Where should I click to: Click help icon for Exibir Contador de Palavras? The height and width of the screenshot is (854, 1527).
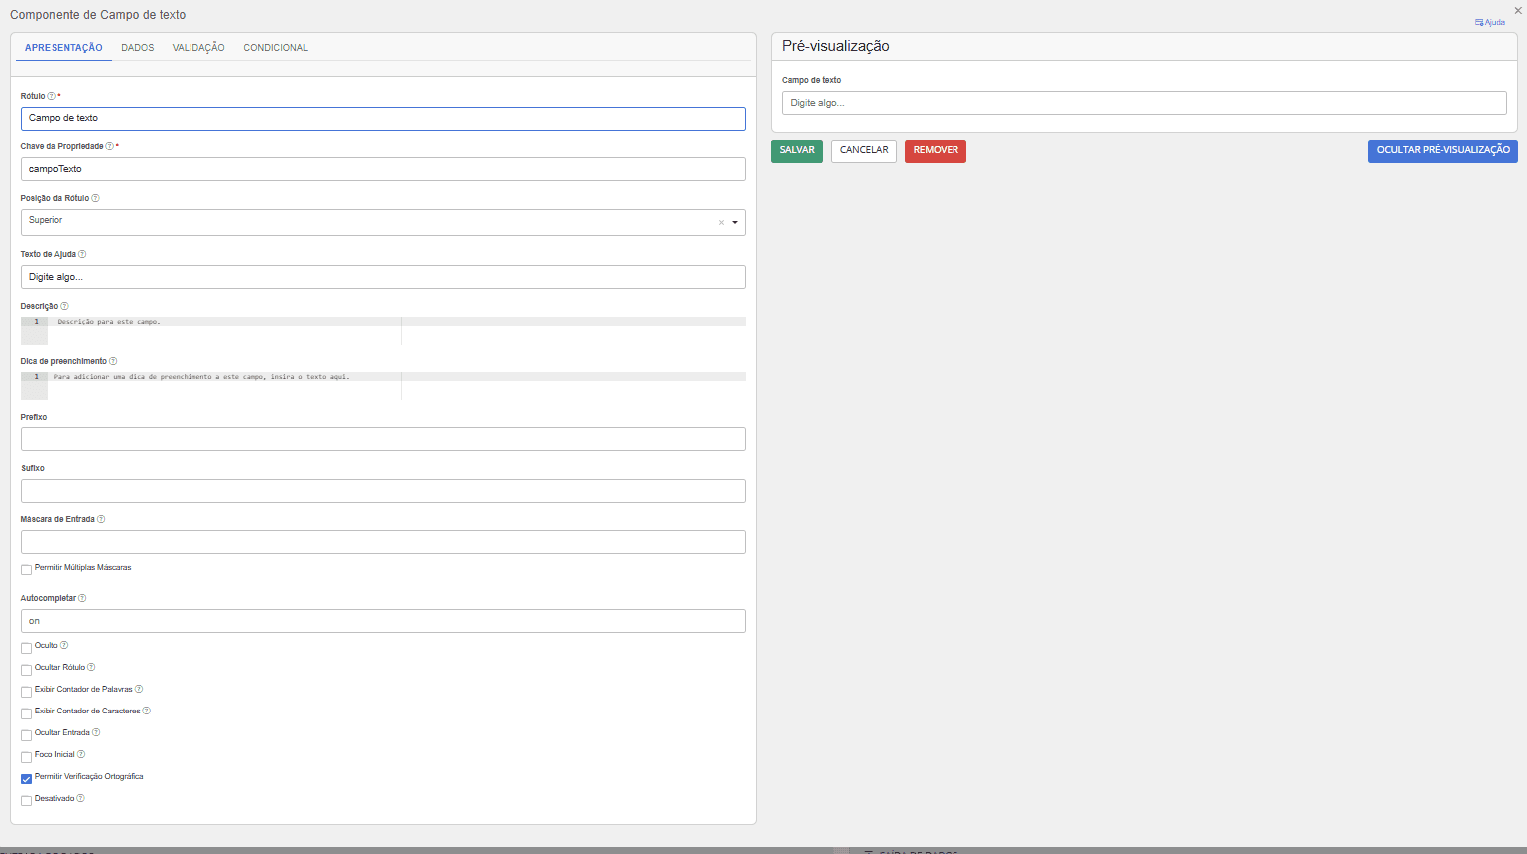point(139,689)
